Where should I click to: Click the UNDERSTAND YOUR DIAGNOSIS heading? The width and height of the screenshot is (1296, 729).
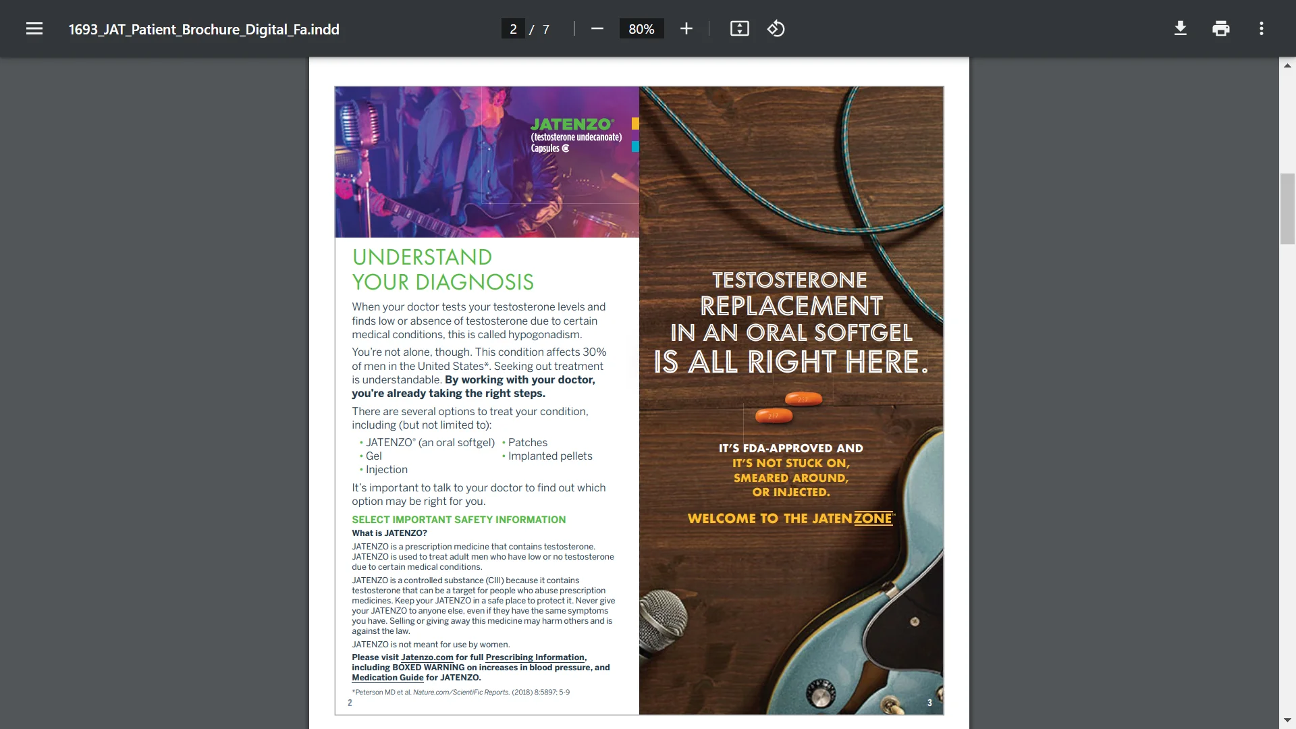pyautogui.click(x=443, y=269)
